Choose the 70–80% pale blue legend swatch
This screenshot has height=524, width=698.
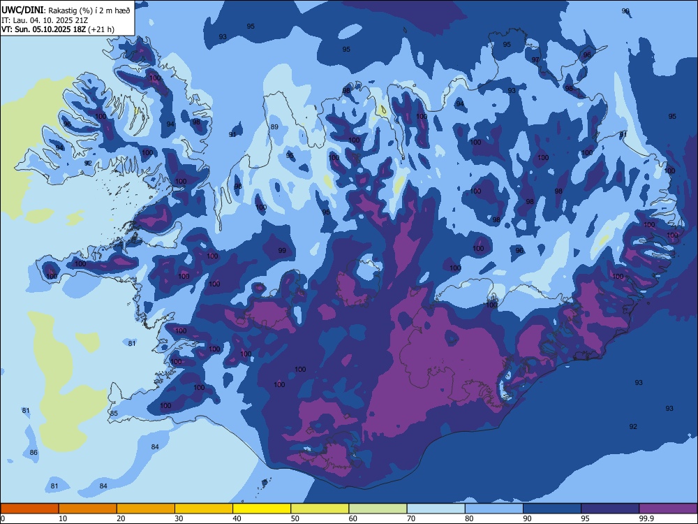pos(436,509)
